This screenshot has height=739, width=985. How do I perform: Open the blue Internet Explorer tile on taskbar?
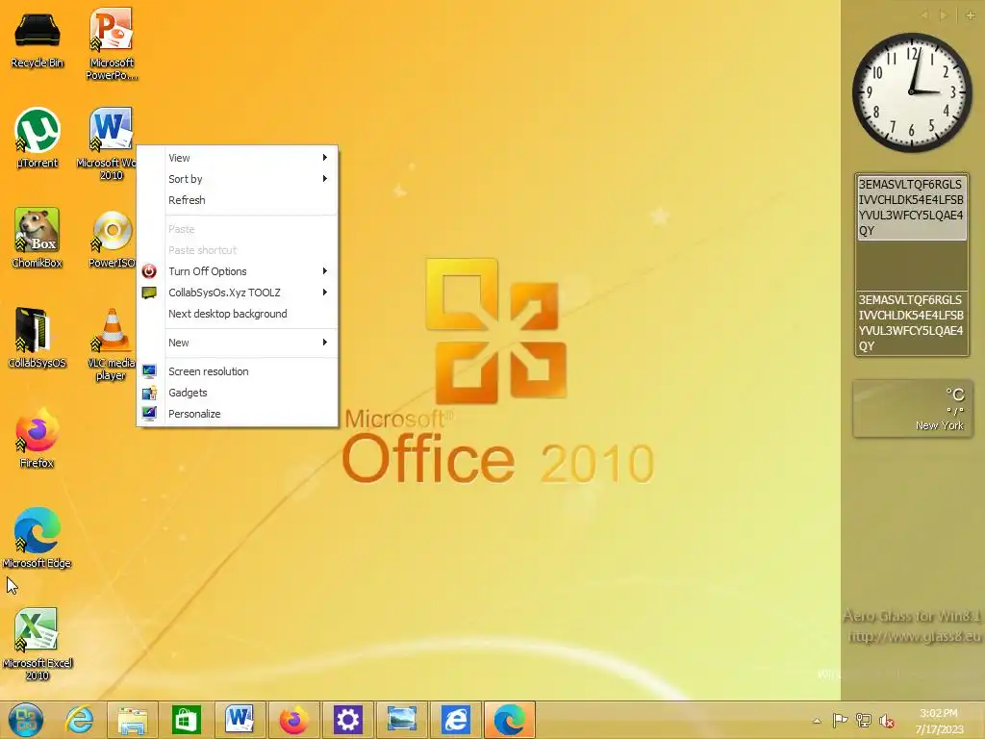click(x=455, y=720)
